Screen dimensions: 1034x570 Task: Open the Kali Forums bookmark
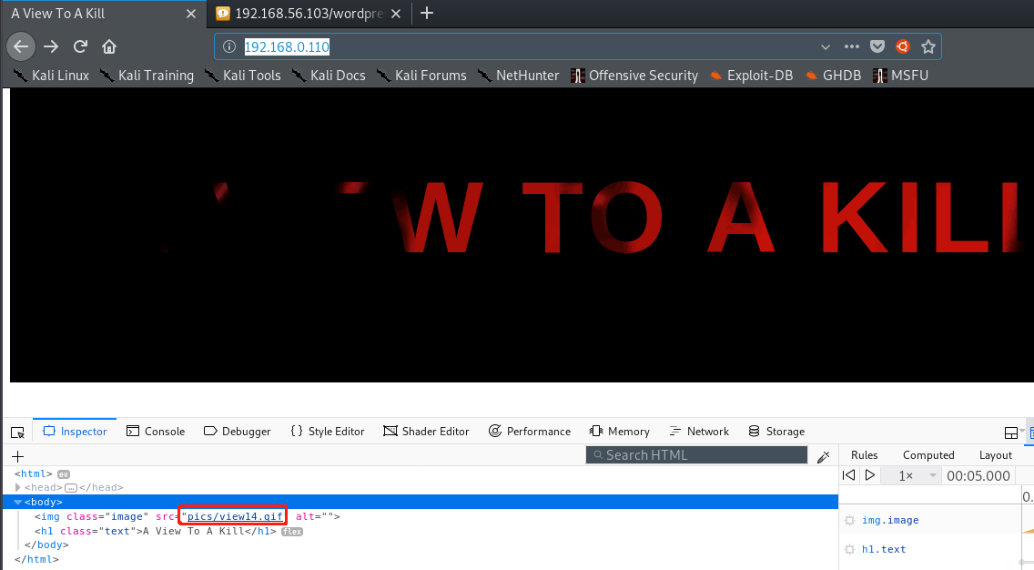pos(421,76)
